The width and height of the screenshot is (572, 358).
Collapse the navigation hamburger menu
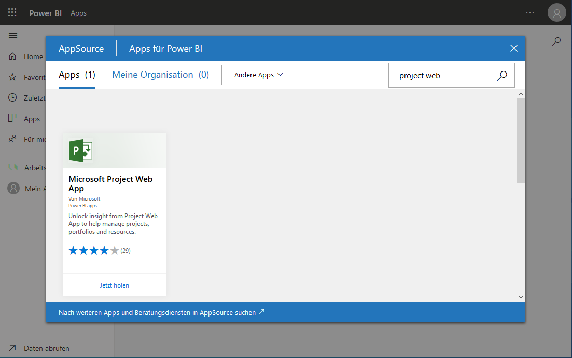click(x=13, y=35)
